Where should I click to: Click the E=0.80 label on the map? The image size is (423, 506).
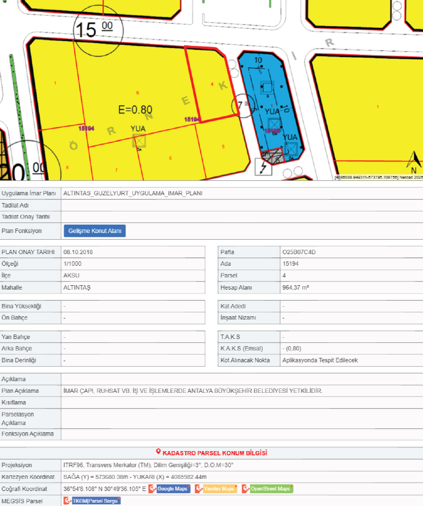pos(135,109)
